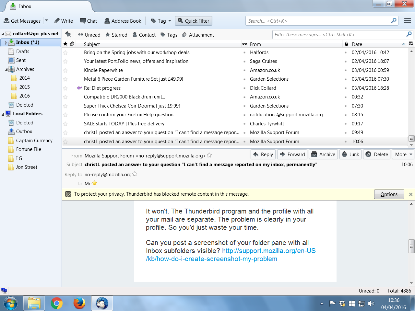Screen dimensions: 415x311
Task: Click Get Messages button
Action: tap(22, 21)
